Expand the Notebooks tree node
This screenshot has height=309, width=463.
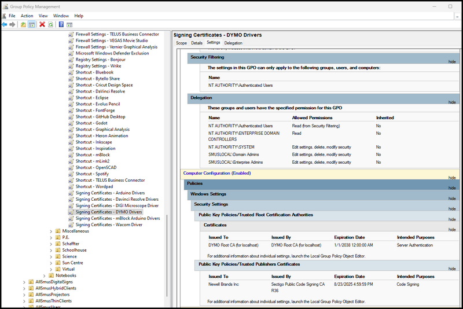click(x=44, y=275)
